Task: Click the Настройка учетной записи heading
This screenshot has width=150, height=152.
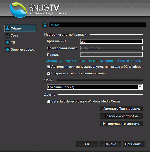Action: [65, 35]
